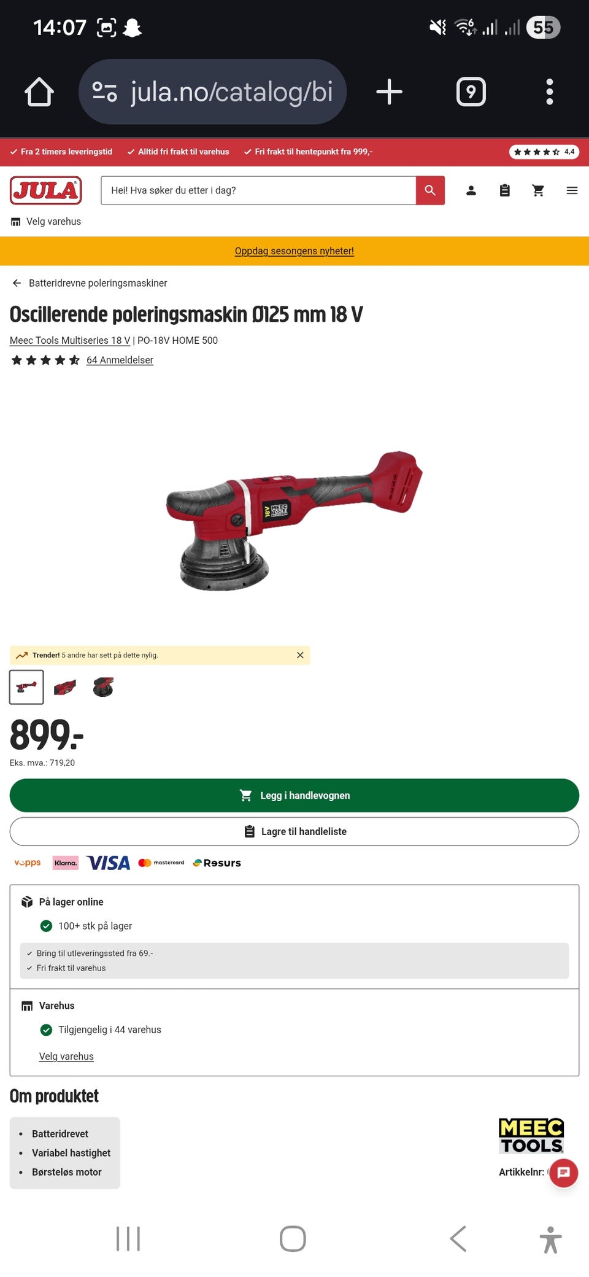Open Meec Tools Multiseries 18 V link

[70, 340]
